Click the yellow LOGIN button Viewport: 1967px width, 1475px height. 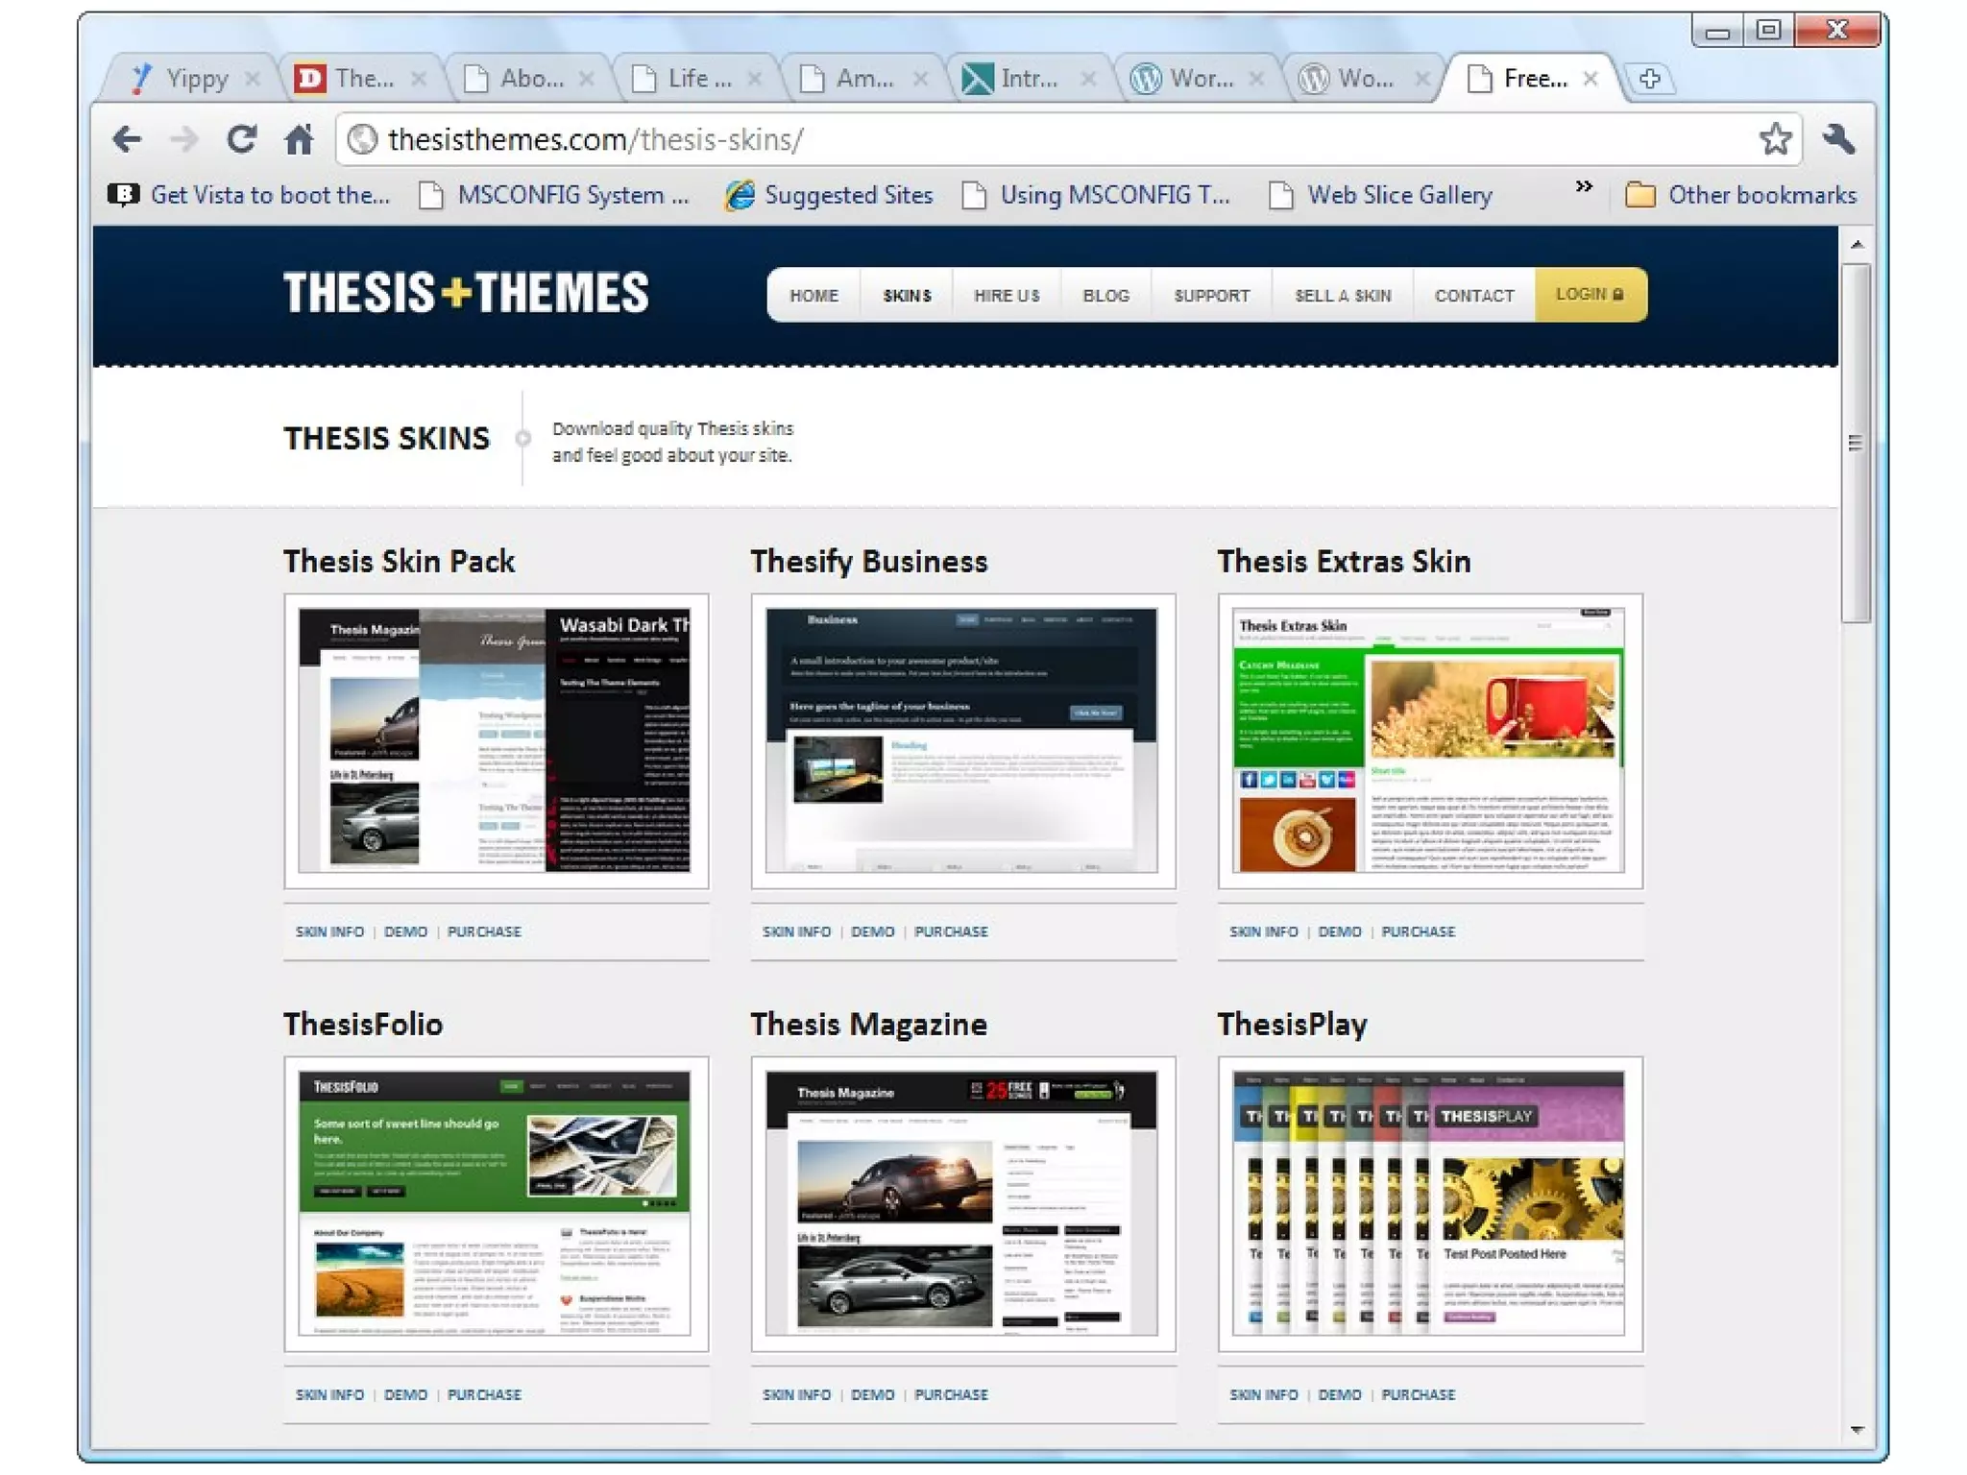coord(1590,295)
